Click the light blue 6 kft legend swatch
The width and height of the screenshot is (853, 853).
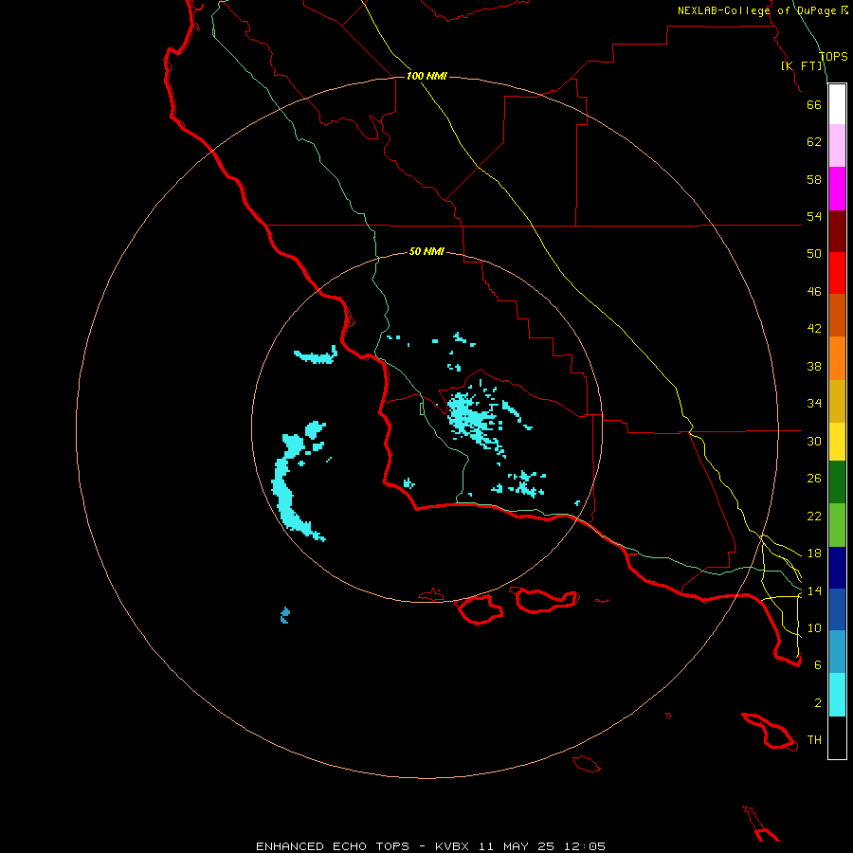(x=837, y=652)
